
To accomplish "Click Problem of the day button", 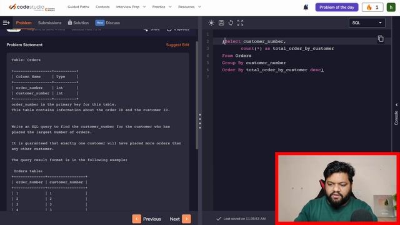I will [337, 7].
